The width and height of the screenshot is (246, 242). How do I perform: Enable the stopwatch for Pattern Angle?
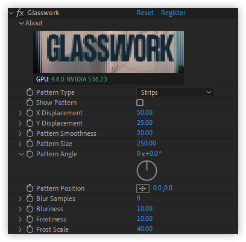(x=30, y=154)
